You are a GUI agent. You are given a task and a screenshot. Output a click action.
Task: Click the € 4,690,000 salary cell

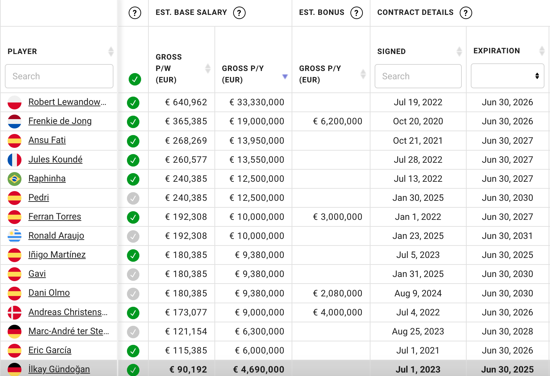[x=259, y=370]
